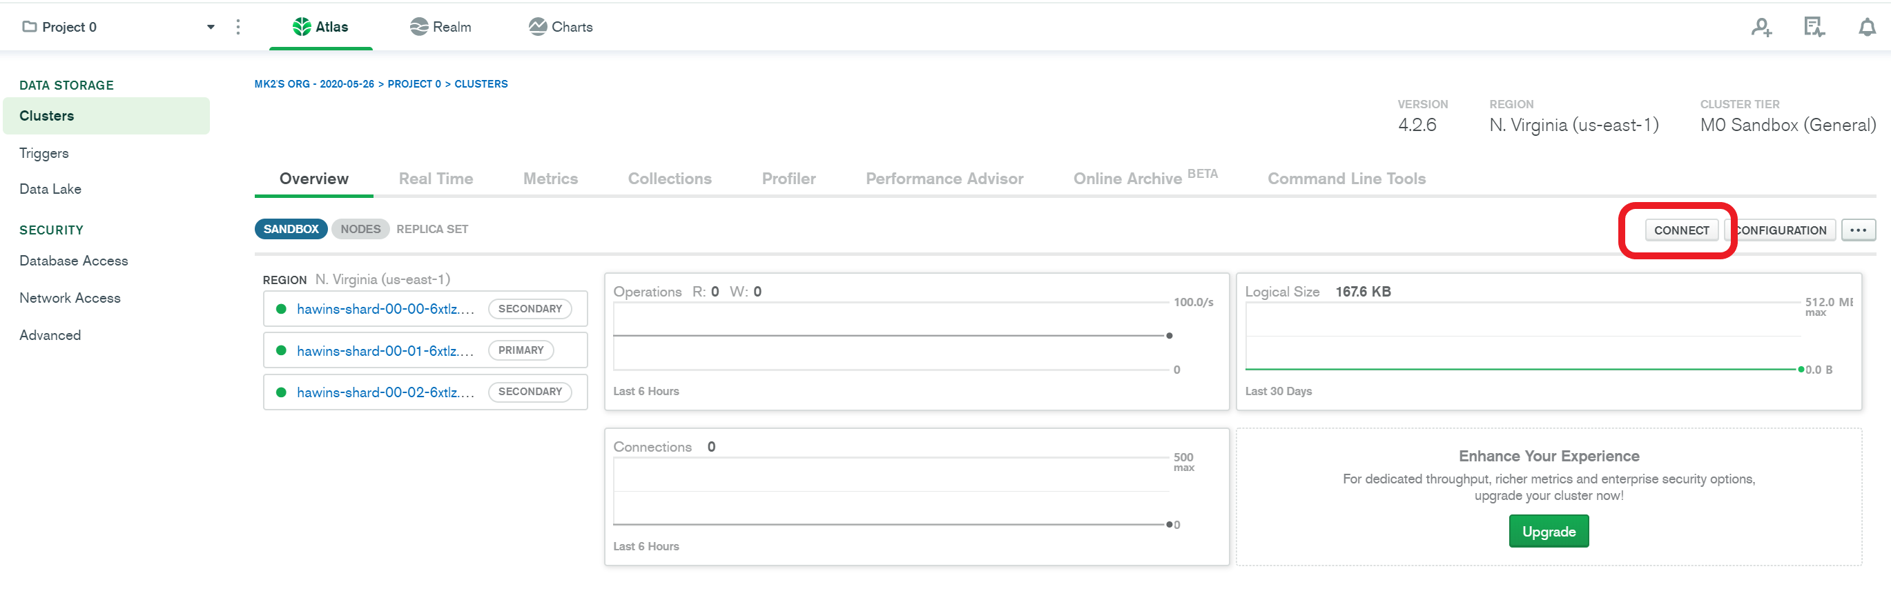This screenshot has width=1891, height=591.
Task: Open the activity feed icon
Action: click(x=1814, y=28)
